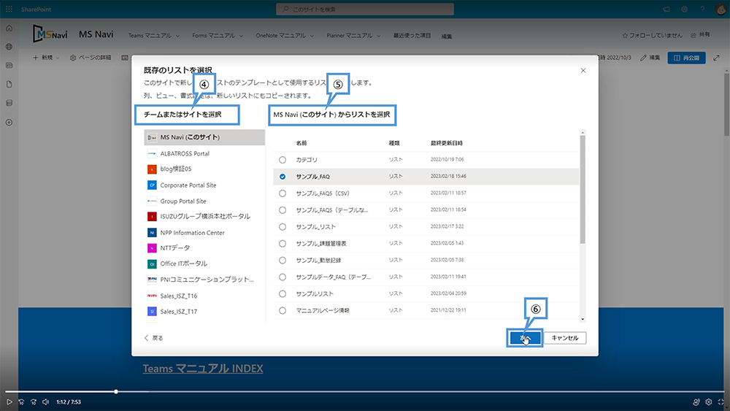Click the 再公開 republish button

pyautogui.click(x=687, y=58)
